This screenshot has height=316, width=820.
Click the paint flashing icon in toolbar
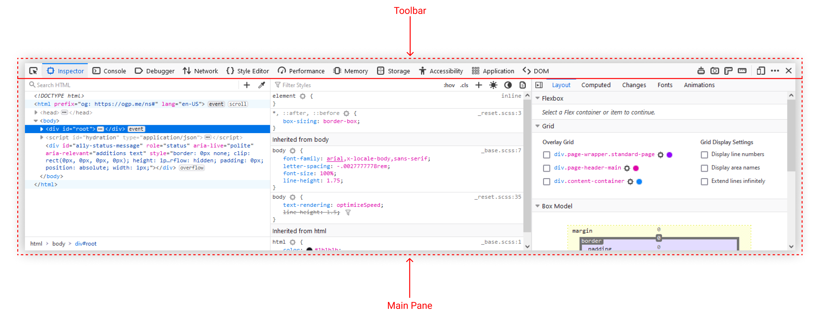point(701,71)
